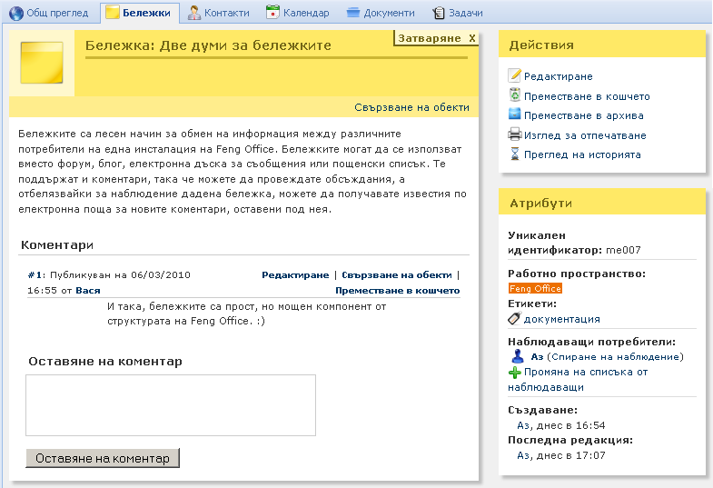Screen dimensions: 713x488
Task: Select the Задачи tab
Action: click(x=458, y=13)
